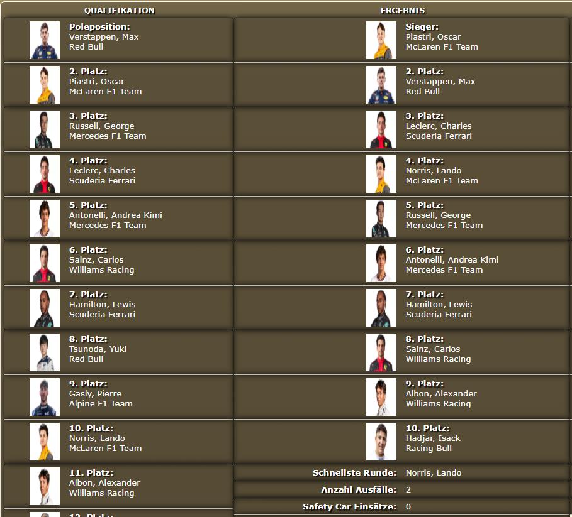This screenshot has width=572, height=517.
Task: Select Pierre Gasly's driver photo
Action: tap(45, 397)
